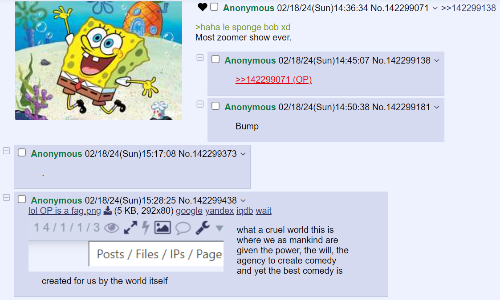Tick the checkbox on OP post No.142299071
This screenshot has width=500, height=300.
[214, 7]
